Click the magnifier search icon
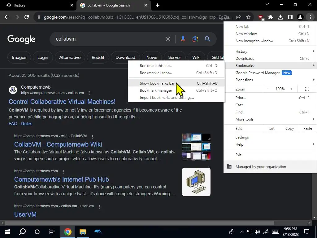Image resolution: width=317 pixels, height=238 pixels. point(207,39)
